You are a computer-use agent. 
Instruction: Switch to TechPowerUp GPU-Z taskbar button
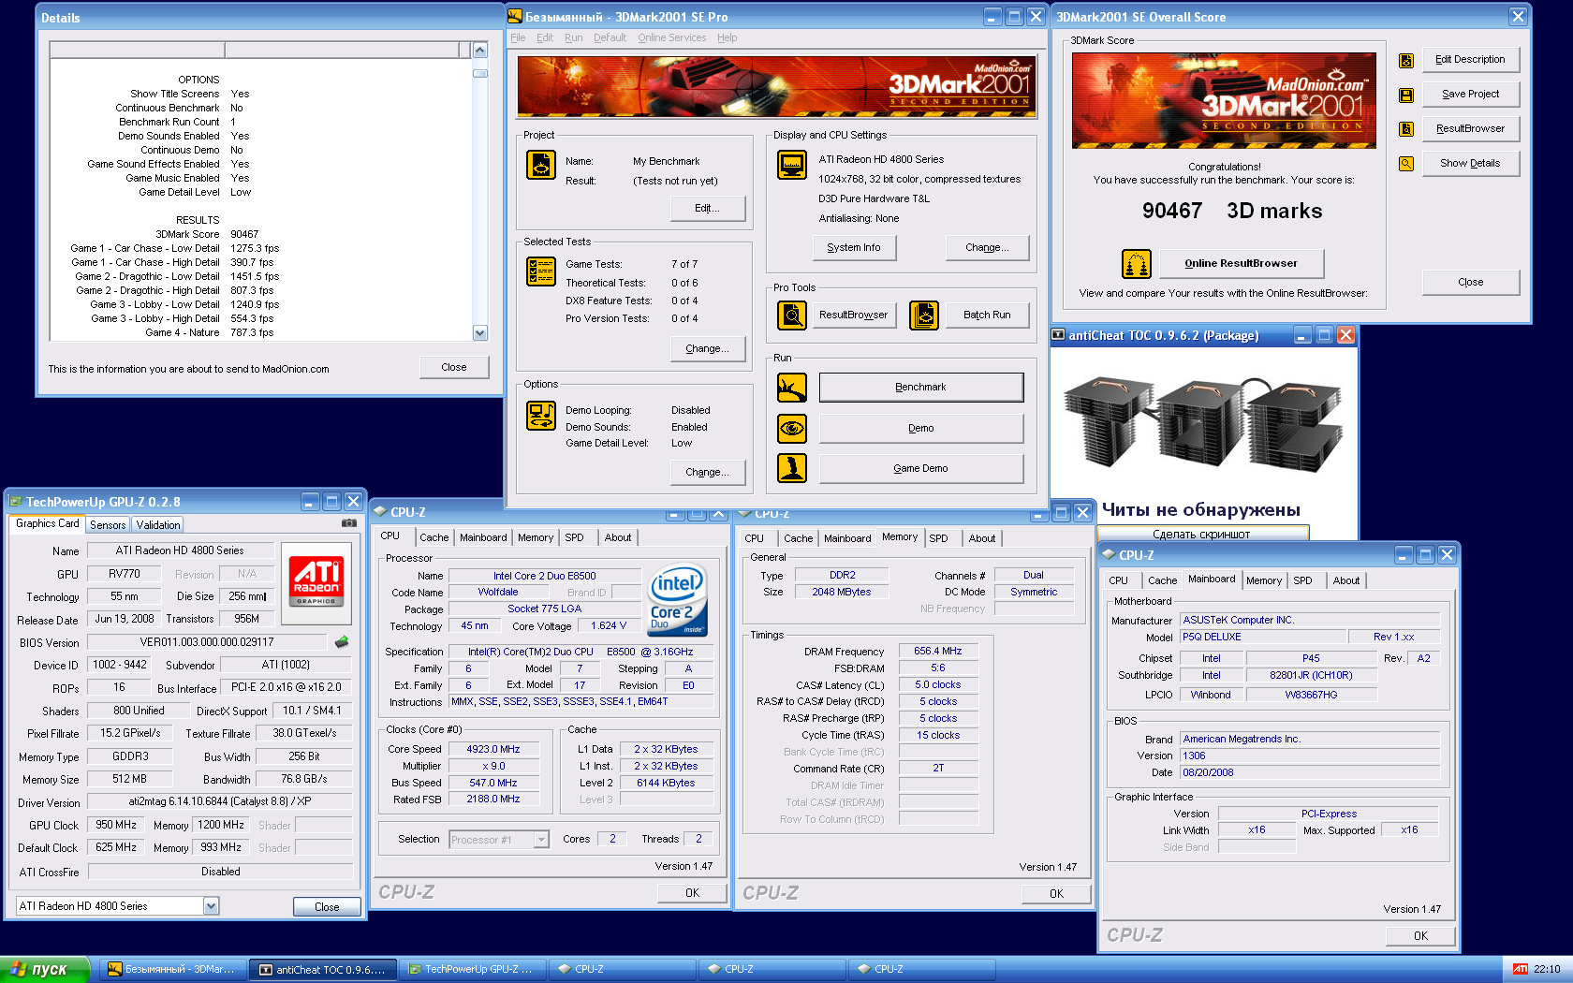[x=472, y=970]
